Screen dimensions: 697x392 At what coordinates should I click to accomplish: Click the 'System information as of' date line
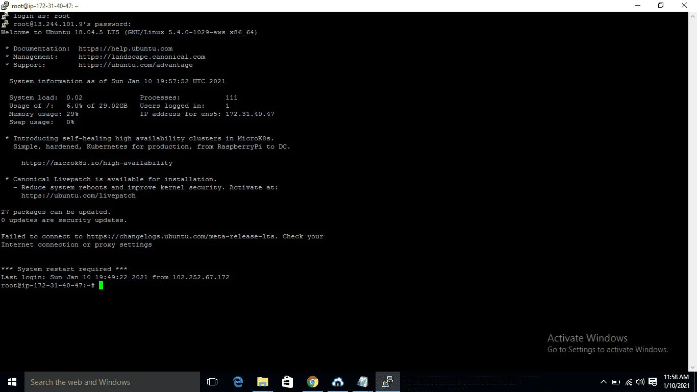pos(117,81)
